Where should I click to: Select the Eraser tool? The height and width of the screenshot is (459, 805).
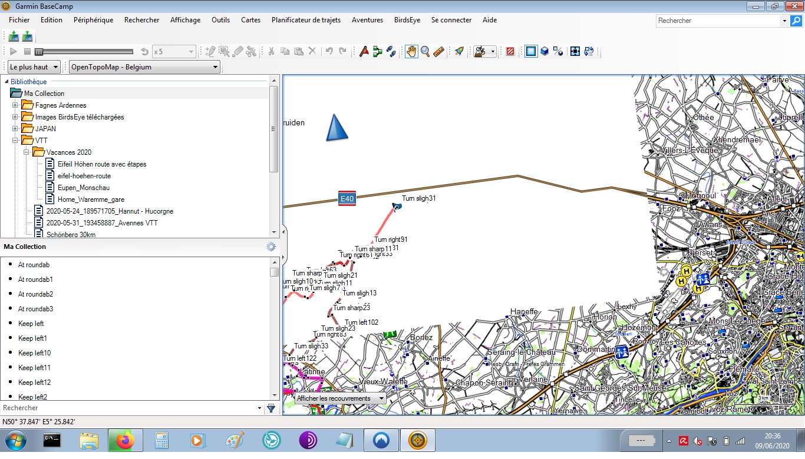tap(237, 52)
